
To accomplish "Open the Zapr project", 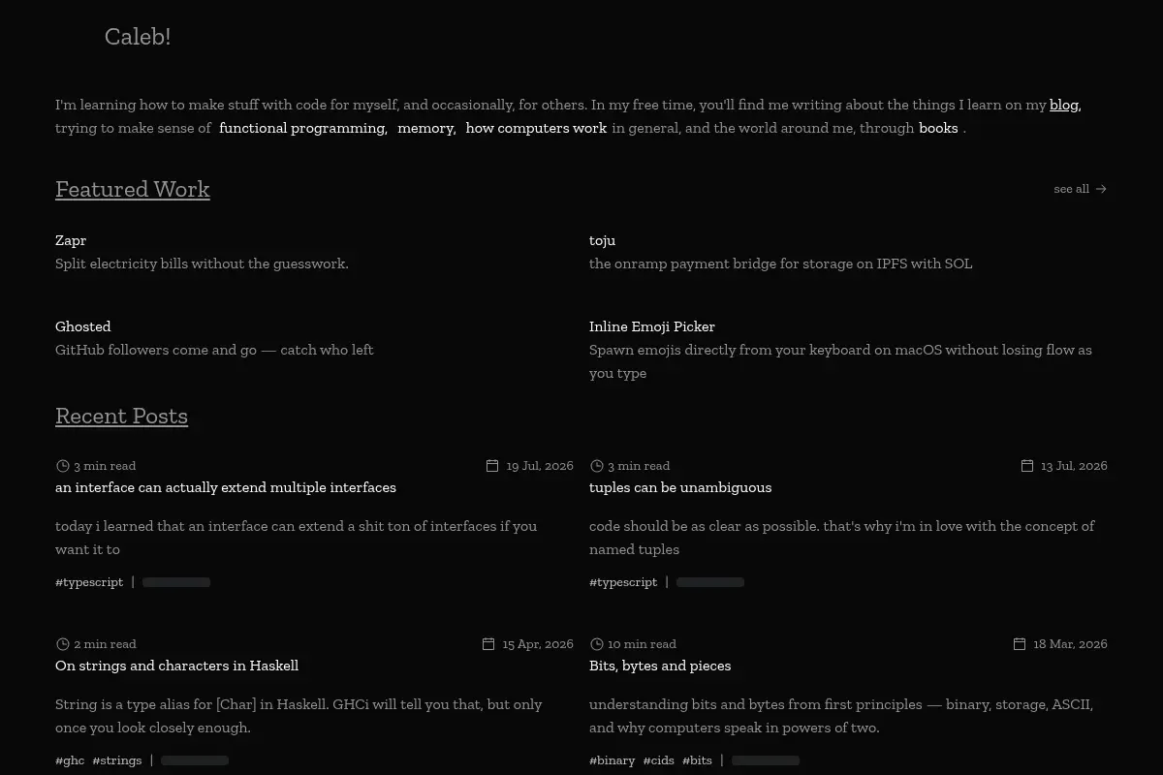I will pos(71,240).
